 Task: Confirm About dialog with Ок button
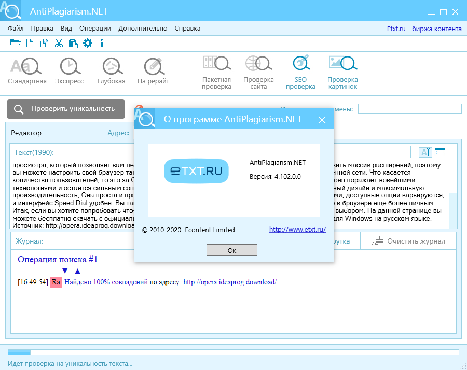pyautogui.click(x=232, y=250)
